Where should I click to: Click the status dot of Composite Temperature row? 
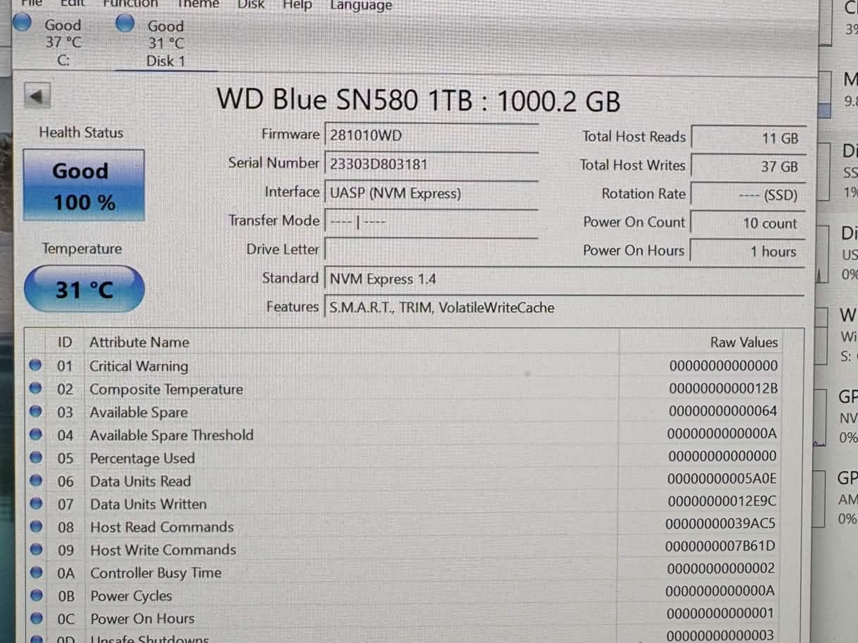(36, 388)
